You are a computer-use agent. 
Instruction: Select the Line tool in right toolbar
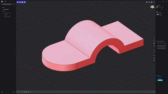pos(154,34)
